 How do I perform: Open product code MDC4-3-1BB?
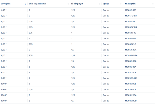(x=131, y=10)
